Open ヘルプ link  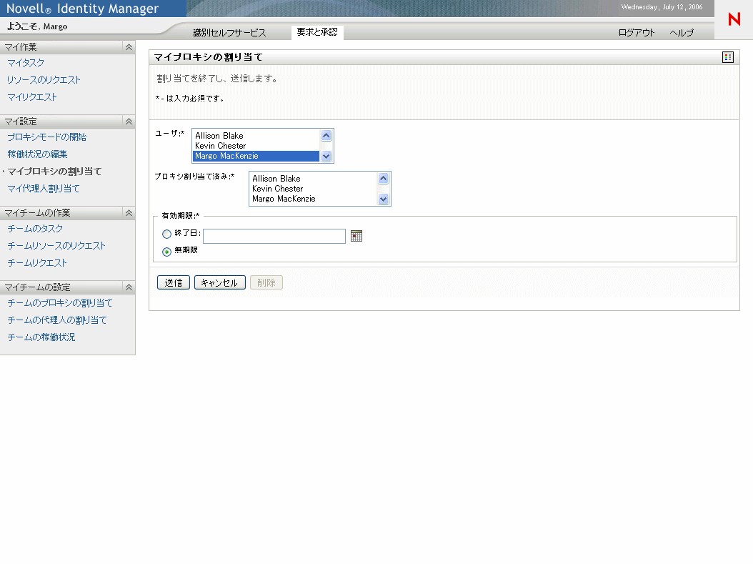(x=682, y=33)
